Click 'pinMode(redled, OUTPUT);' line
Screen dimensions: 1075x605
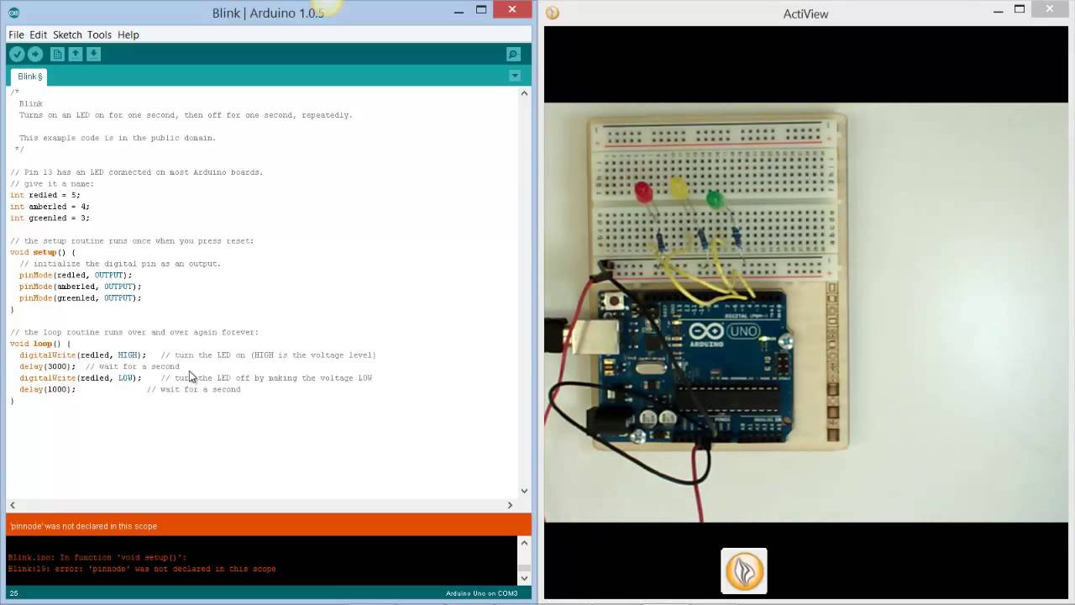coord(76,275)
